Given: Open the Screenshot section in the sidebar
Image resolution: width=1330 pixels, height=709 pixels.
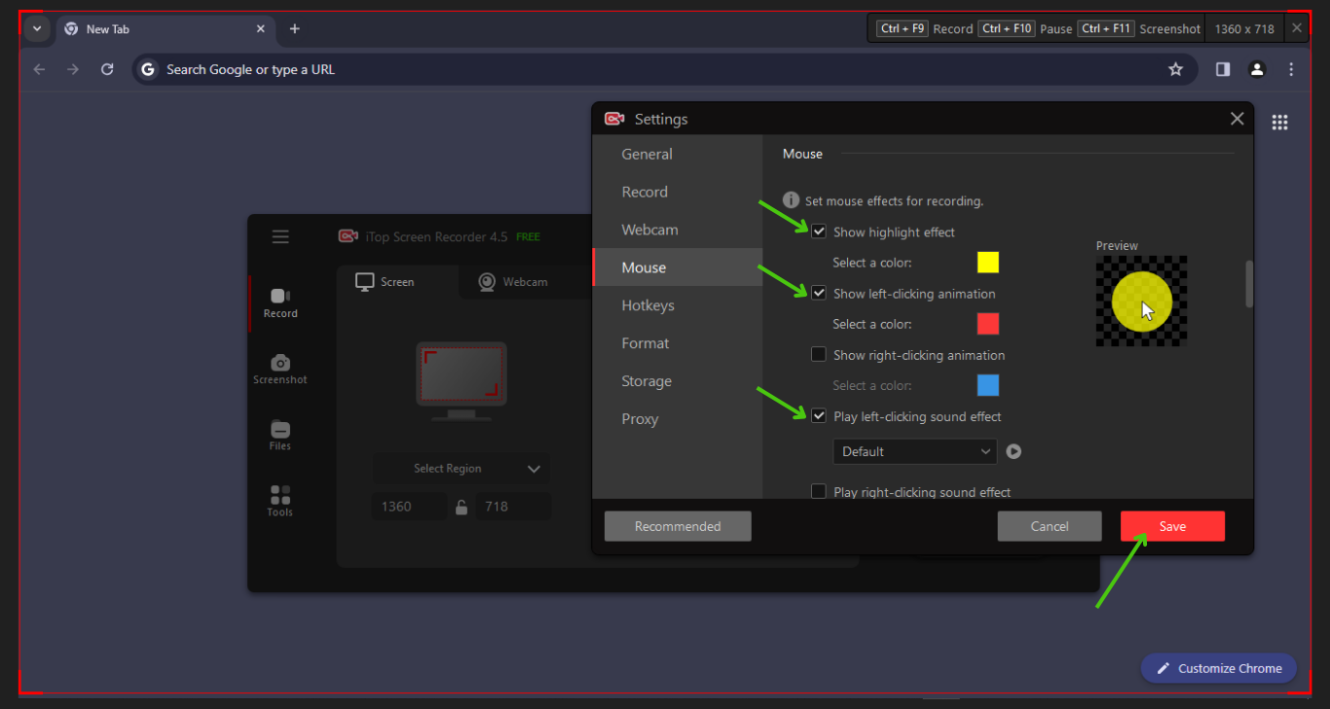Looking at the screenshot, I should tap(280, 369).
